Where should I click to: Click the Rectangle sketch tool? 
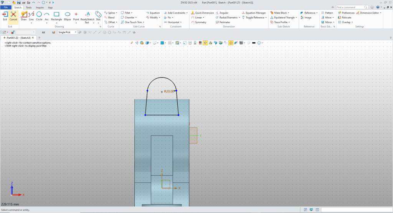click(56, 16)
